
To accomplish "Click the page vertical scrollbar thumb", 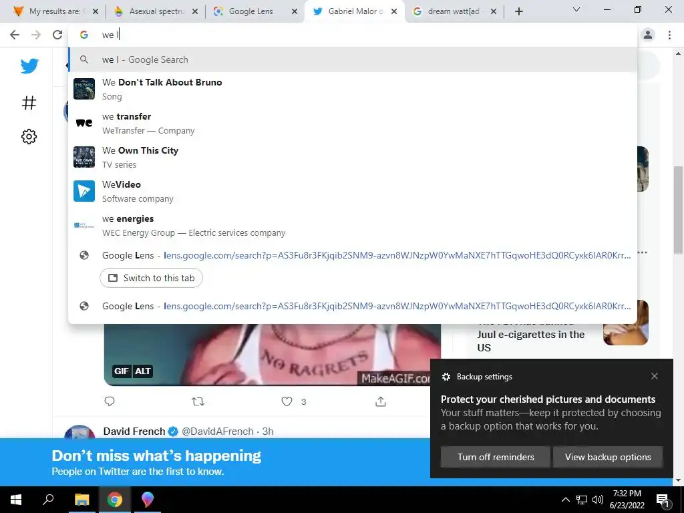I will click(x=678, y=209).
